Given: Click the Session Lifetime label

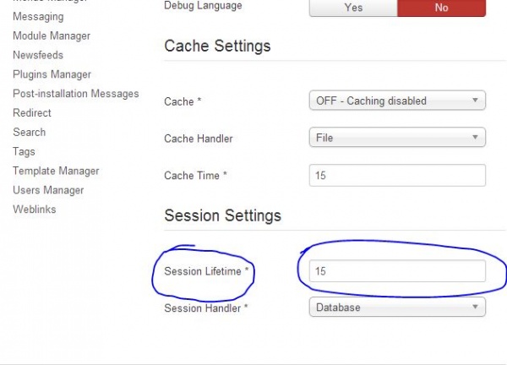Looking at the screenshot, I should click(206, 271).
